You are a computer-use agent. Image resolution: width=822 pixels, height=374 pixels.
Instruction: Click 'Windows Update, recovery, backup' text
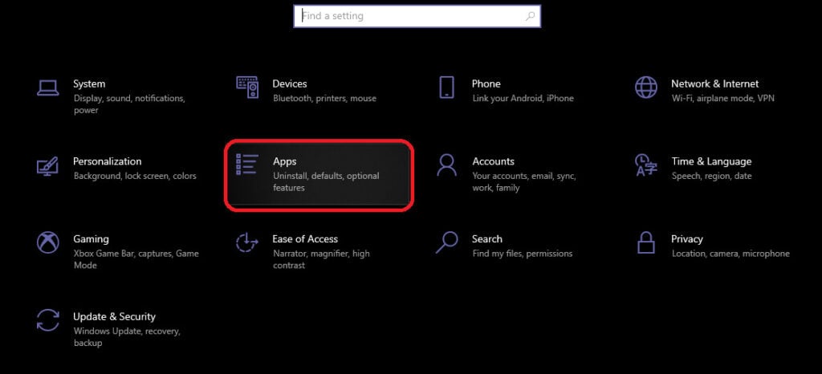click(127, 337)
